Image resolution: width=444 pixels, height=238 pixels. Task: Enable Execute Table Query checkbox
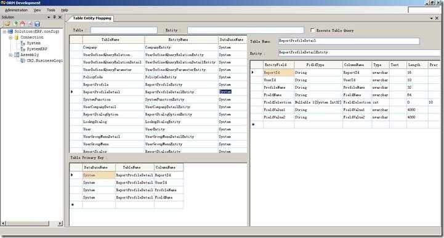pyautogui.click(x=312, y=30)
